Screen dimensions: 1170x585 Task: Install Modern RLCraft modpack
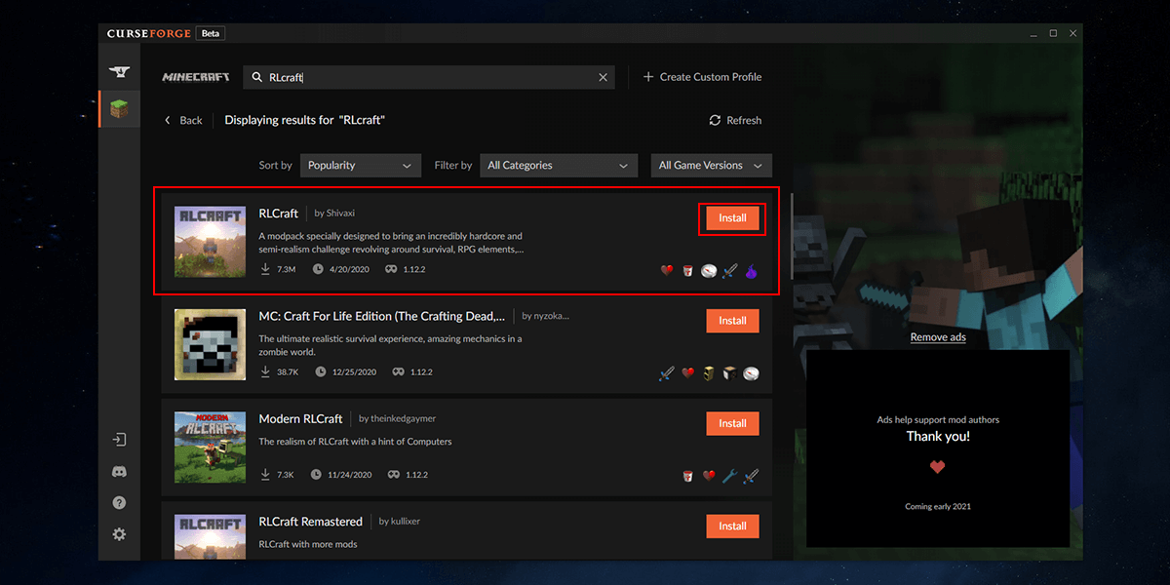click(732, 423)
